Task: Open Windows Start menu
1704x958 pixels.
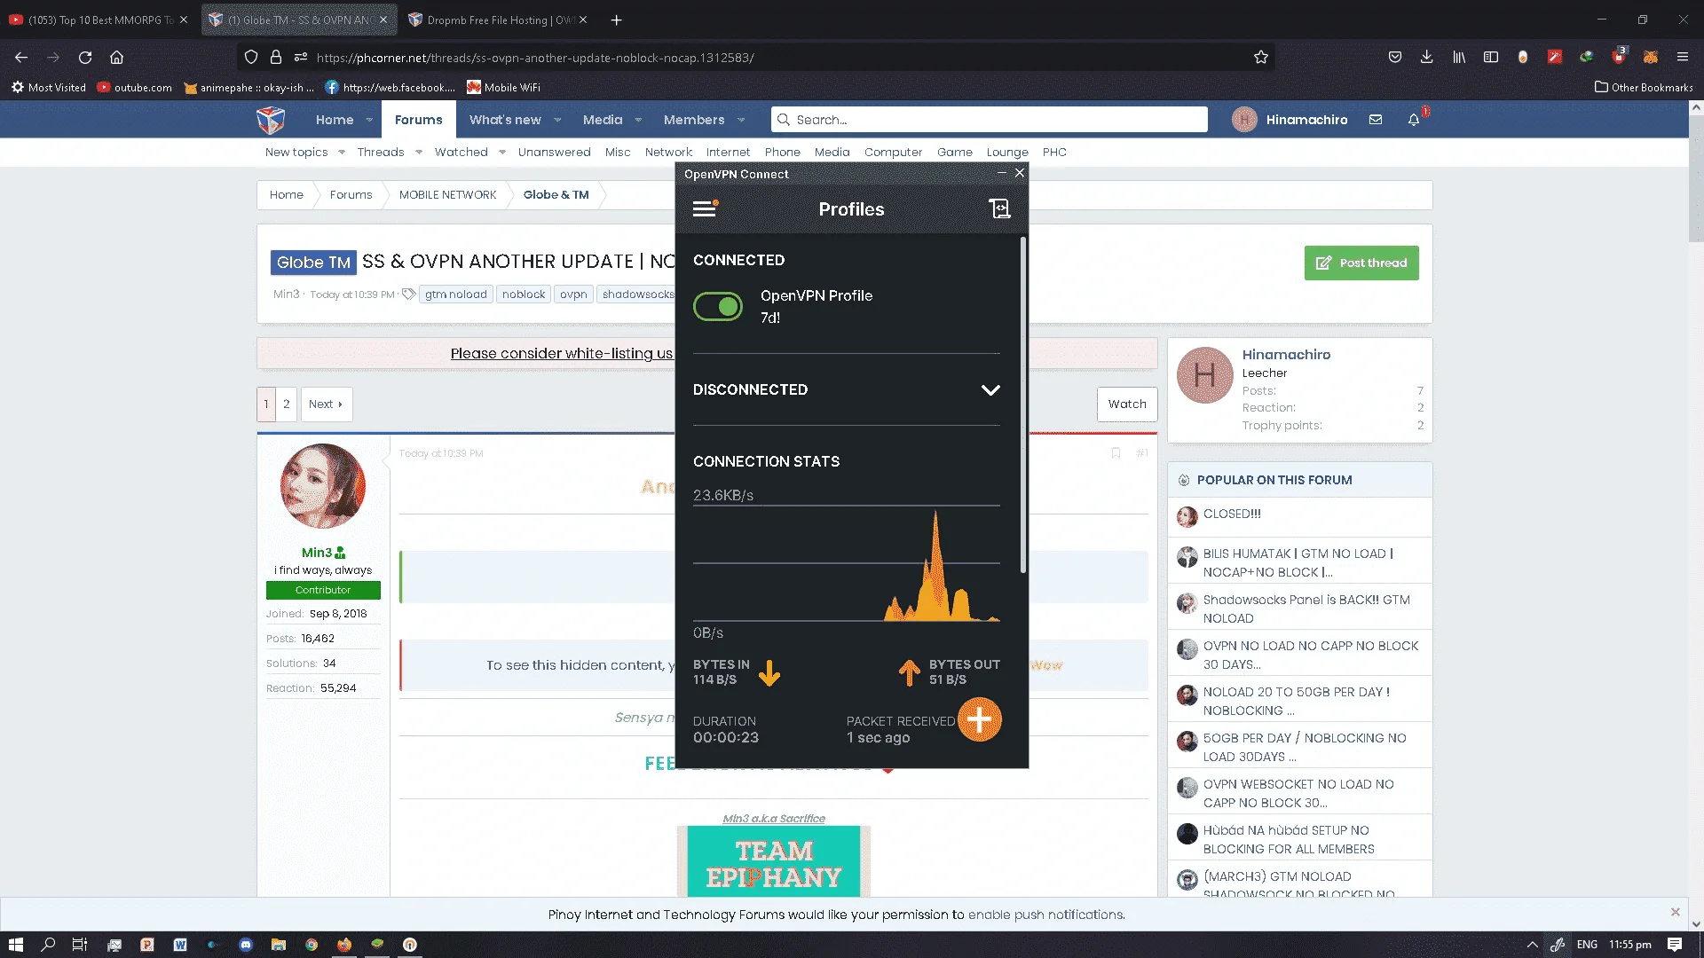Action: pos(15,944)
